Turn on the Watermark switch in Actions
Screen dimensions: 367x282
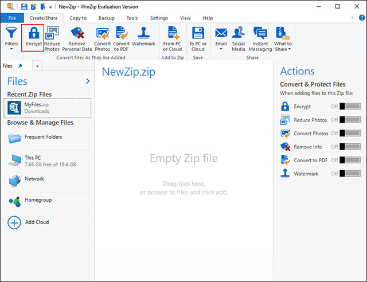click(349, 173)
